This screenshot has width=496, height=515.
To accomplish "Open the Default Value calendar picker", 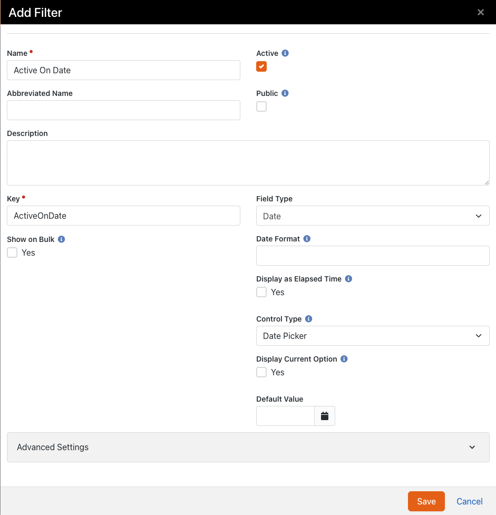I will click(x=325, y=416).
